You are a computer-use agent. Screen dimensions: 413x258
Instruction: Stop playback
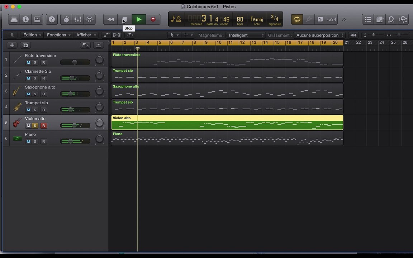(125, 19)
